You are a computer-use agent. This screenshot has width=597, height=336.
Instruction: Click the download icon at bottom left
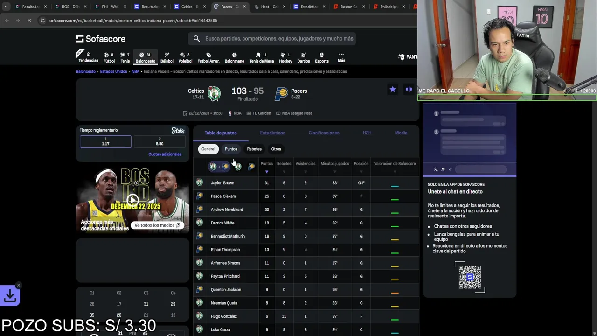coord(10,295)
